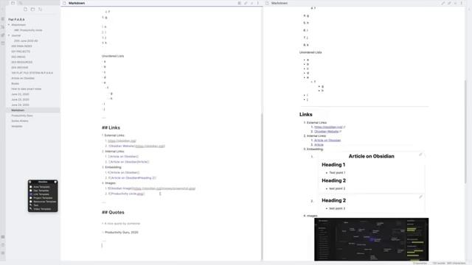Screen dimensions: 472x265
Task: Follow the Article alias link in preview
Action: point(319,145)
